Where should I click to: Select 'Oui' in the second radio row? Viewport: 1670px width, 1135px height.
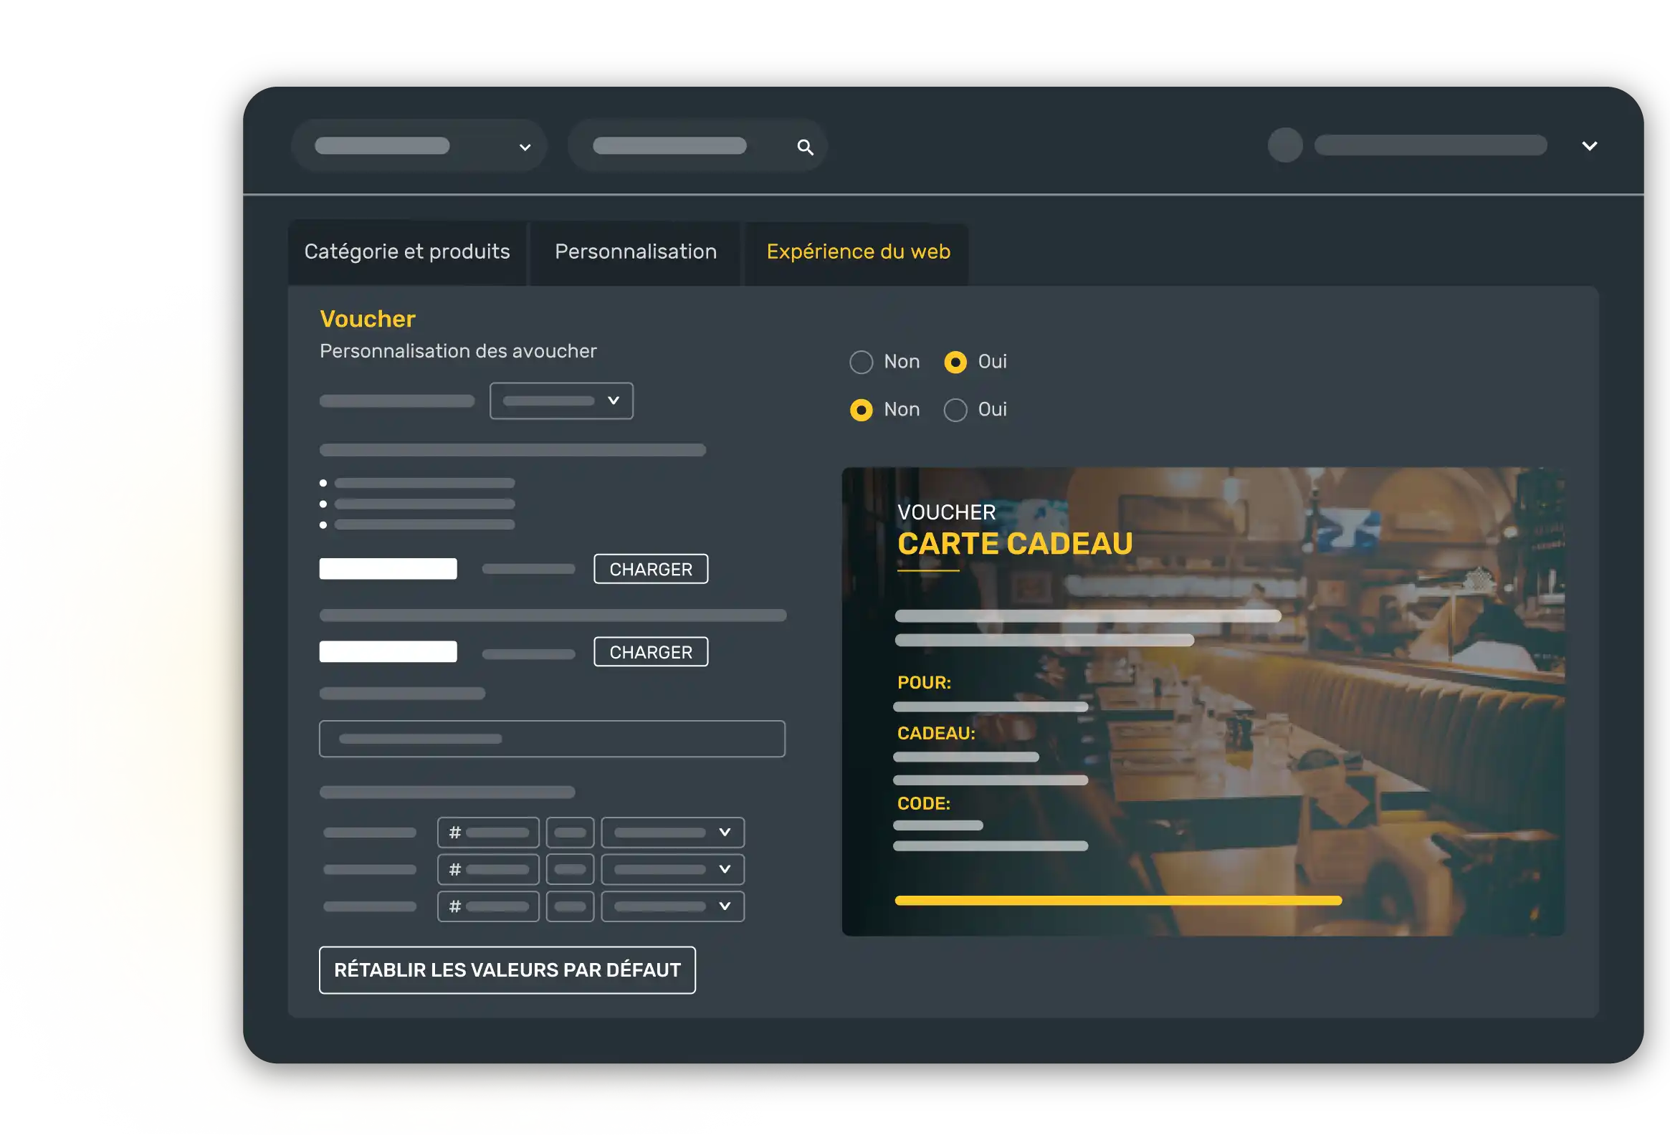(x=955, y=410)
